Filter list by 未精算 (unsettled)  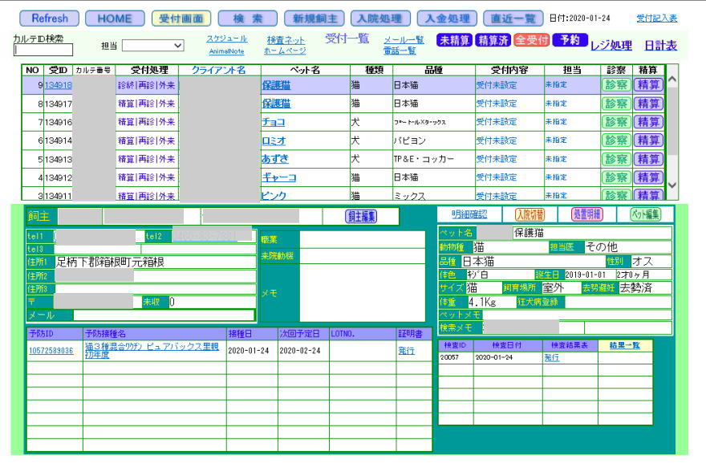pos(453,40)
